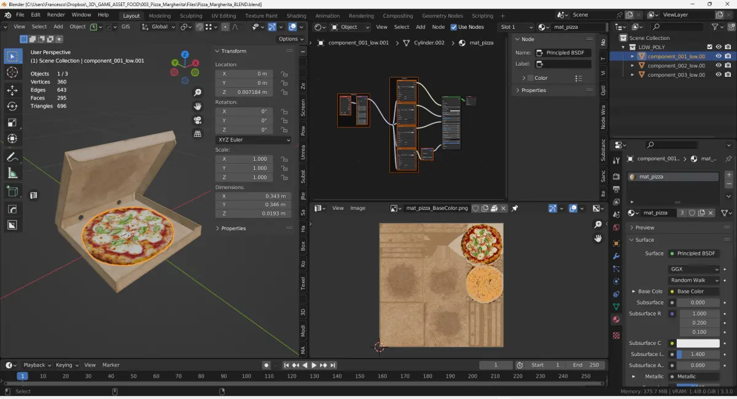Toggle lock on Scale Y
This screenshot has height=399, width=737.
click(x=284, y=168)
